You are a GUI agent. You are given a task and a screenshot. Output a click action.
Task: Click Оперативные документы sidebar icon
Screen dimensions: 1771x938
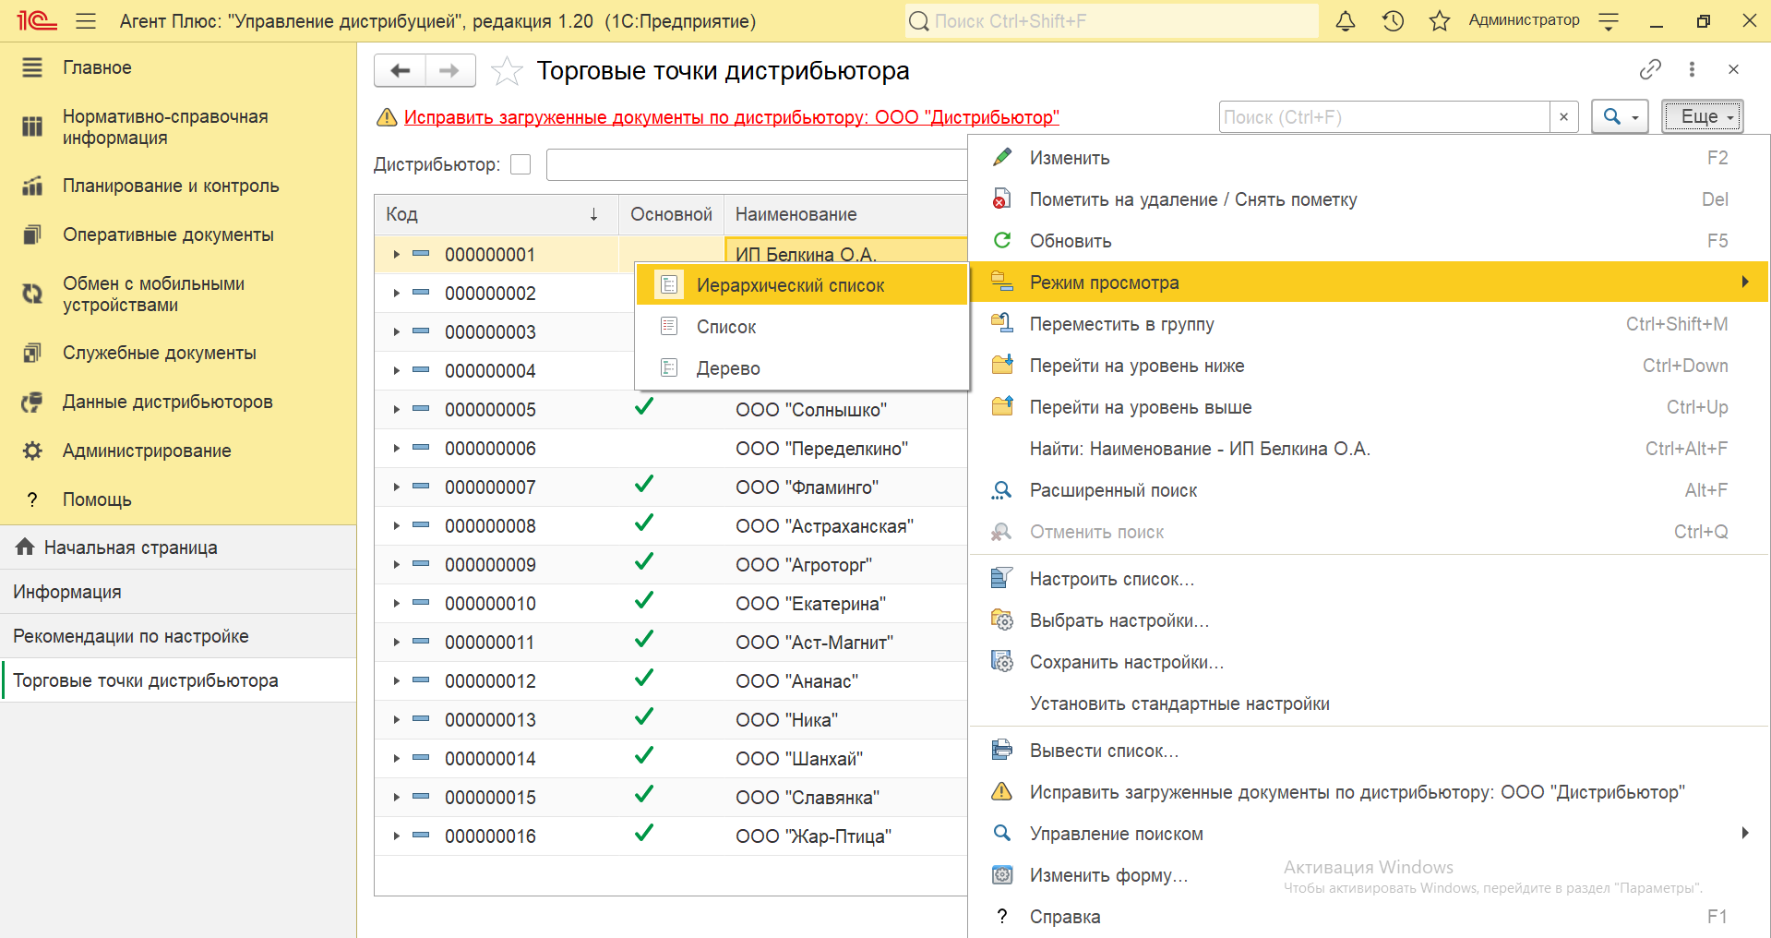point(32,234)
